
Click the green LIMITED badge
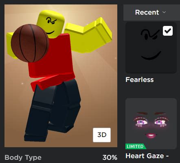(136, 146)
